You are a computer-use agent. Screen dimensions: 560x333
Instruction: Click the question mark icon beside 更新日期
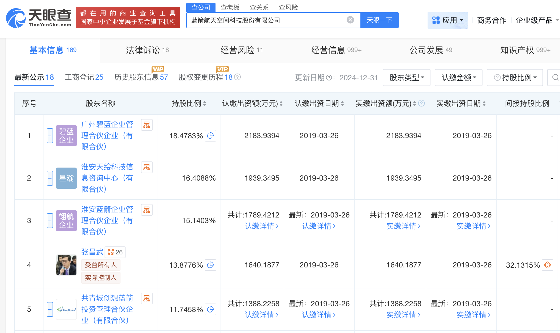(329, 77)
